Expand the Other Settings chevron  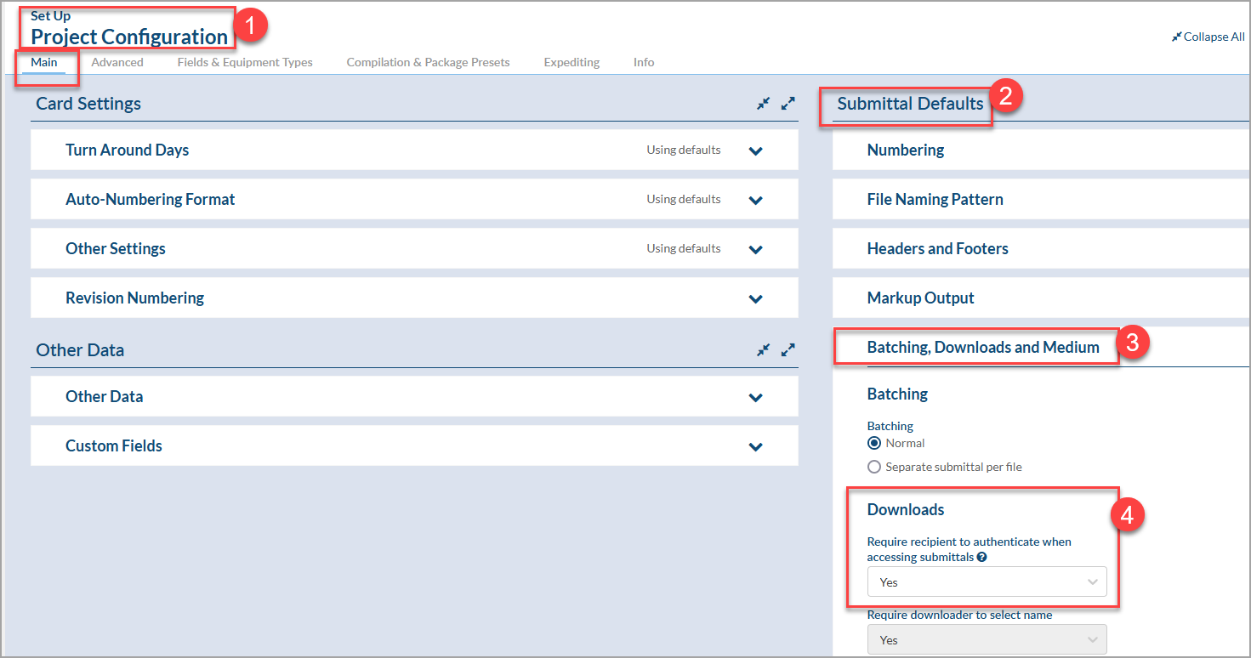tap(755, 249)
